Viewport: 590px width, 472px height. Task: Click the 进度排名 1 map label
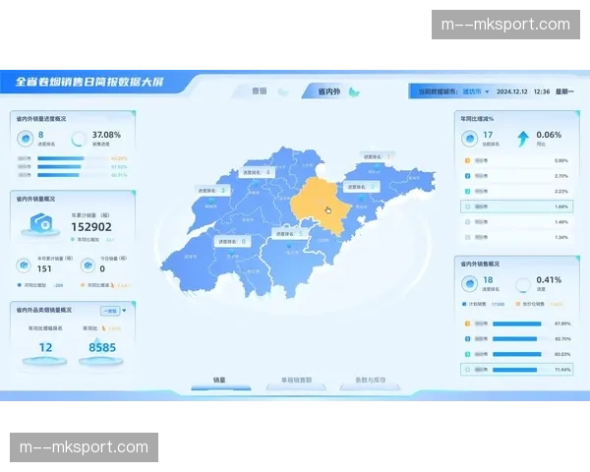pos(377,157)
